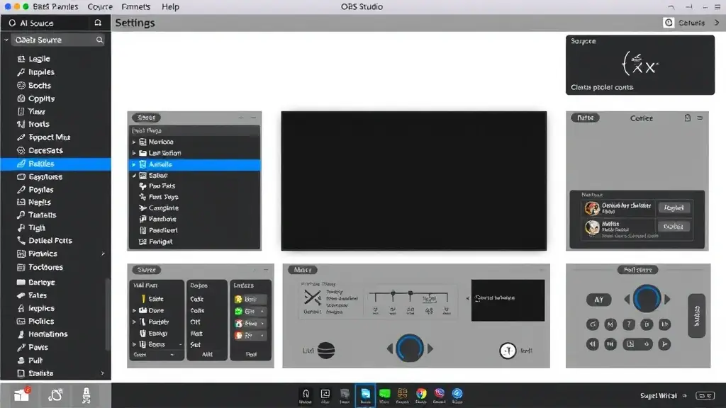Click the folder icon beside Deriqye
This screenshot has width=726, height=408.
[21, 282]
